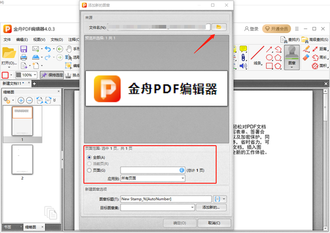Toggle the 保持选定 pin button
This screenshot has width=330, height=233.
(x=52, y=75)
